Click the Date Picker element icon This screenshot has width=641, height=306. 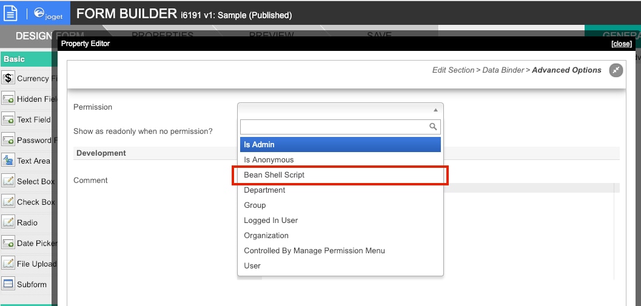pyautogui.click(x=8, y=243)
